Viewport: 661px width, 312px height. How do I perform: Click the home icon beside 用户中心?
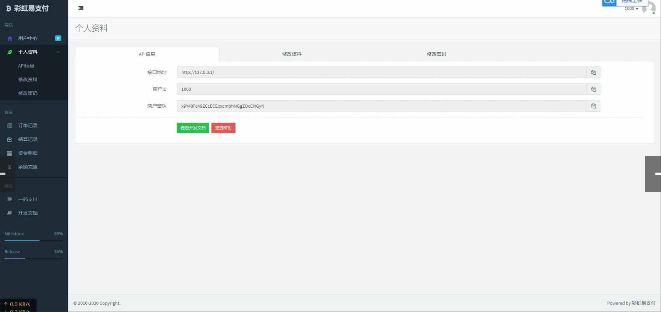(x=10, y=39)
